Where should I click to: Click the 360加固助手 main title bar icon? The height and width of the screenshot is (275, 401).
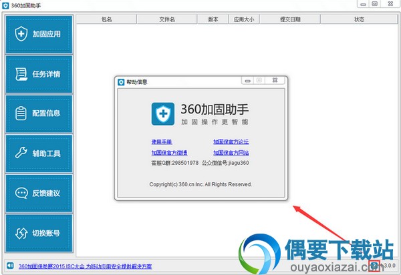(x=5, y=5)
